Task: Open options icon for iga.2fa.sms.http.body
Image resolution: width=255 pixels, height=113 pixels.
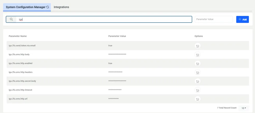Action: [x=197, y=55]
